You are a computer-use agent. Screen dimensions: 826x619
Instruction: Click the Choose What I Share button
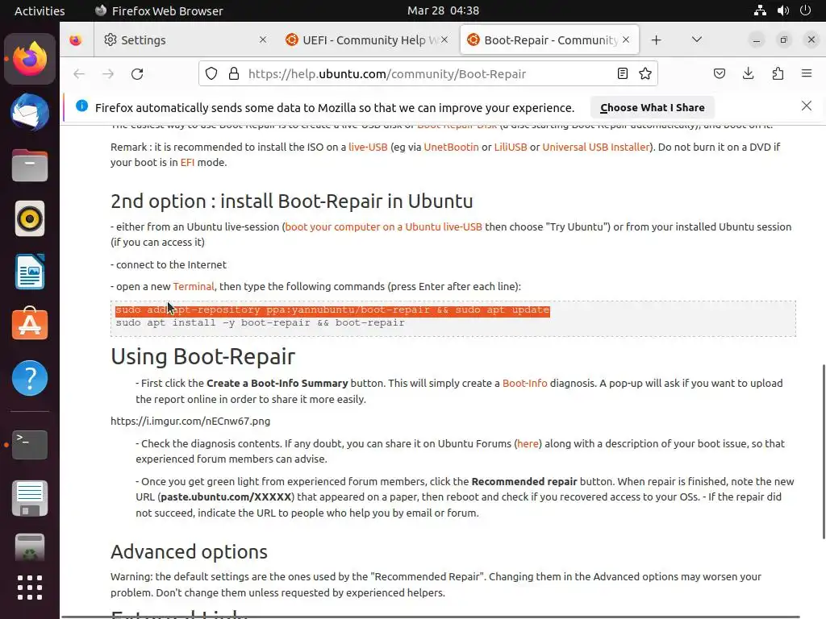[652, 107]
